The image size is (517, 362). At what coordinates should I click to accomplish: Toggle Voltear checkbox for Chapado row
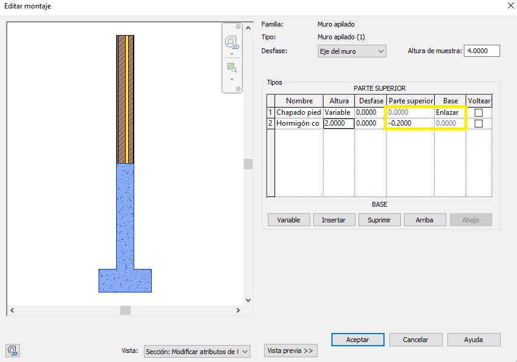pos(478,112)
